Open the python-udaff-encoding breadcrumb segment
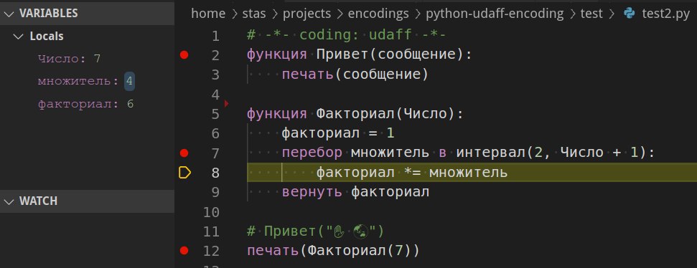 [495, 14]
